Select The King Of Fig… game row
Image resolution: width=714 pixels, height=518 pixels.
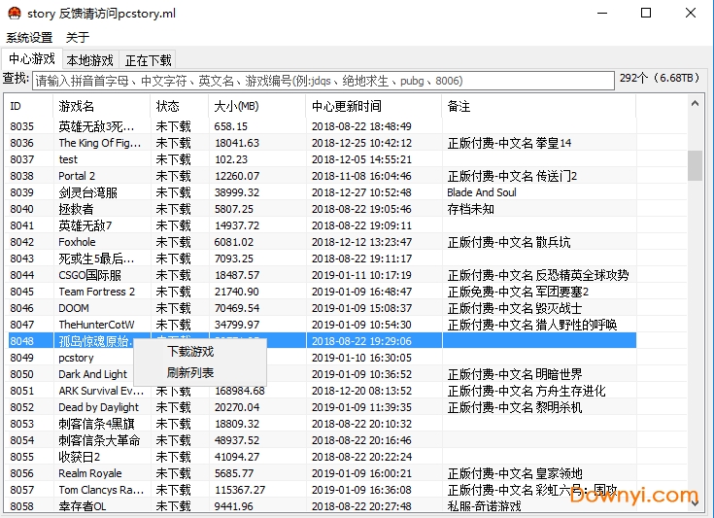tap(322, 143)
